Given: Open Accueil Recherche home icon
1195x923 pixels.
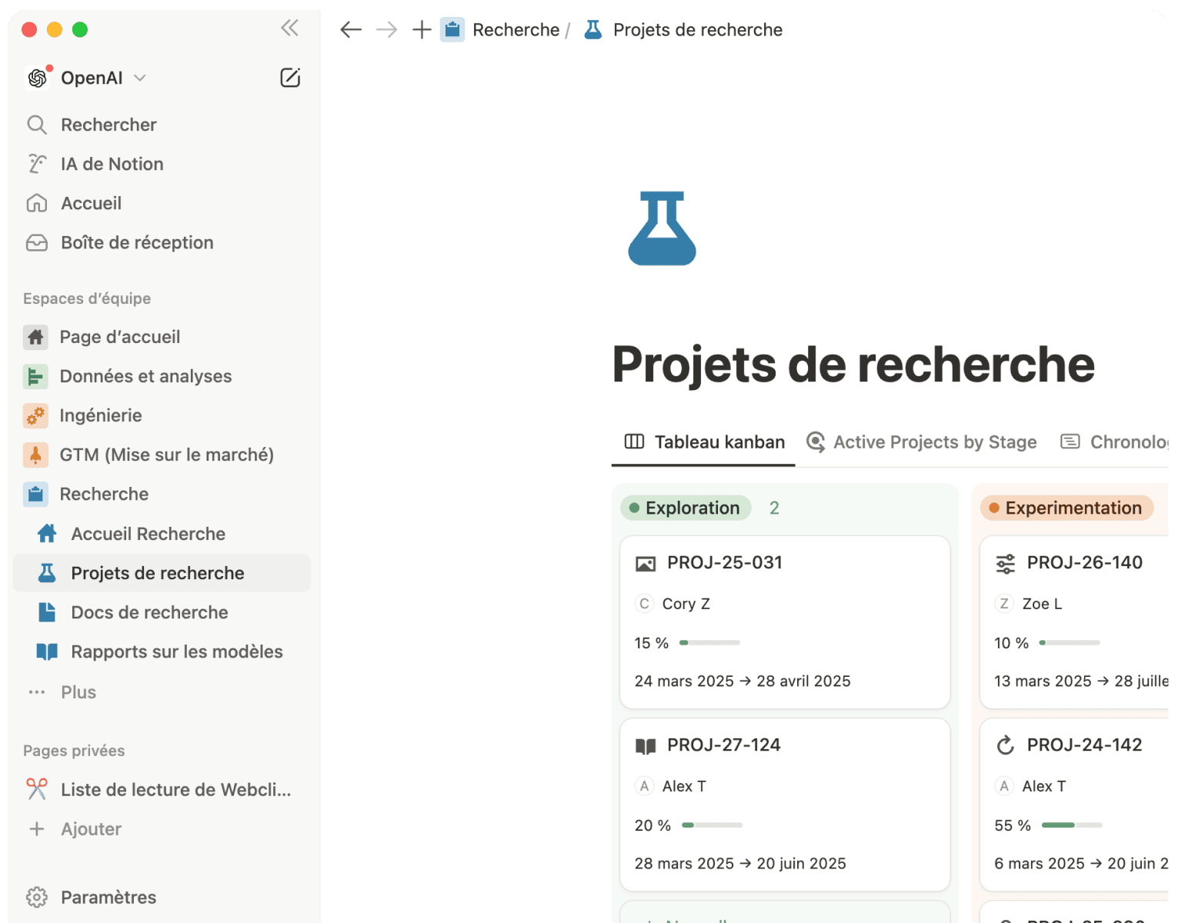Looking at the screenshot, I should [x=47, y=533].
